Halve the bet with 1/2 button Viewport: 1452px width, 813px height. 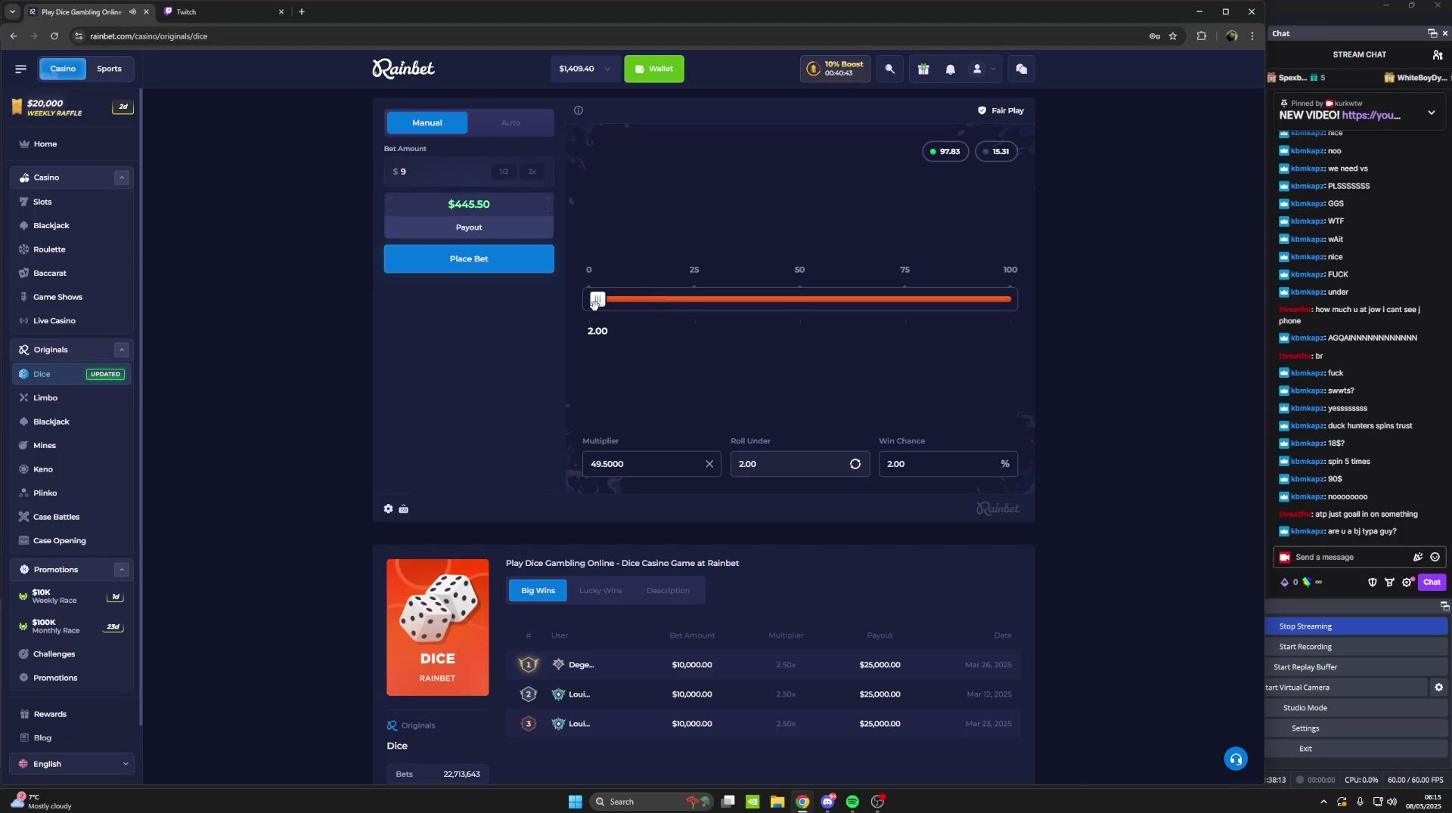pyautogui.click(x=504, y=172)
